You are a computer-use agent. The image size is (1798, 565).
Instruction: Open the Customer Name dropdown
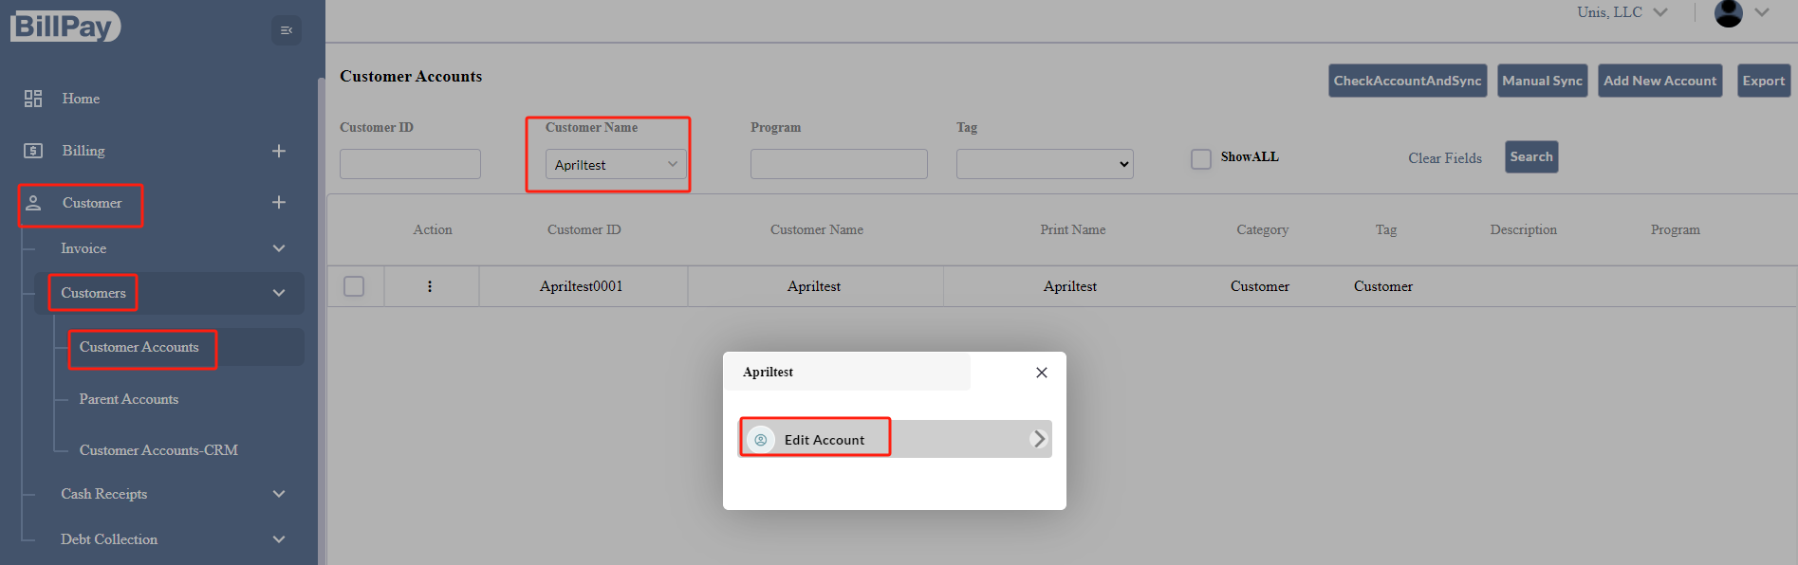point(615,165)
